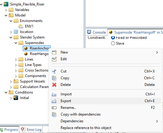The image size is (163, 133).
Task: Expand the Cross Sections folder
Action: pos(16,71)
